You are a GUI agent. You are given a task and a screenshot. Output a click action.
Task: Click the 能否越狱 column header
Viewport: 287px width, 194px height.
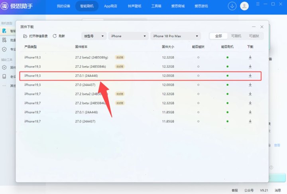pos(198,47)
